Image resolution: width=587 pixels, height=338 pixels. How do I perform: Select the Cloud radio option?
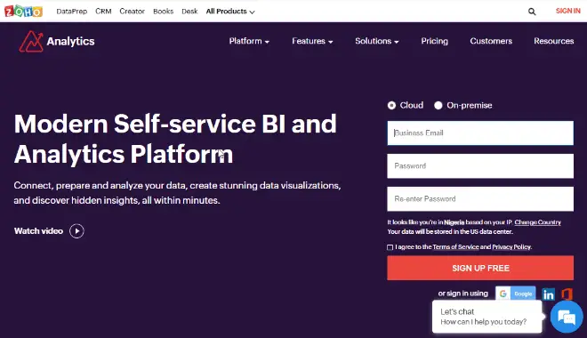[391, 106]
